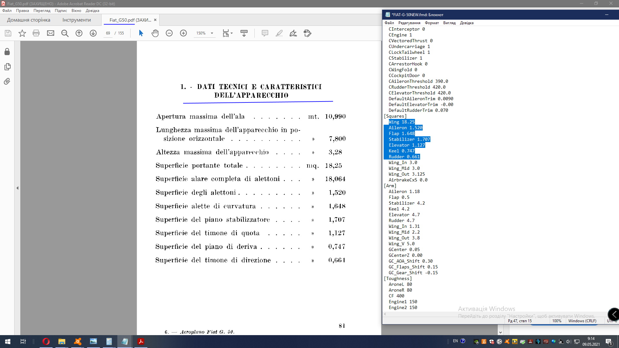Click the page number input field
The image size is (619, 348).
pos(108,33)
